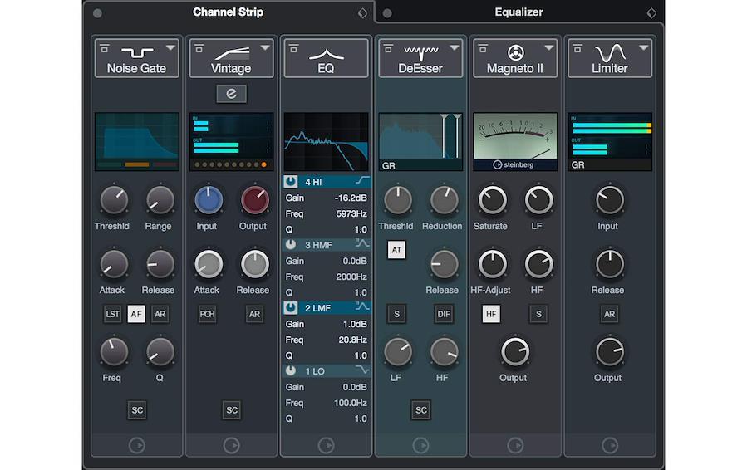This screenshot has width=747, height=470.
Task: Click the circular icon at Limiter module bottom
Action: click(609, 446)
